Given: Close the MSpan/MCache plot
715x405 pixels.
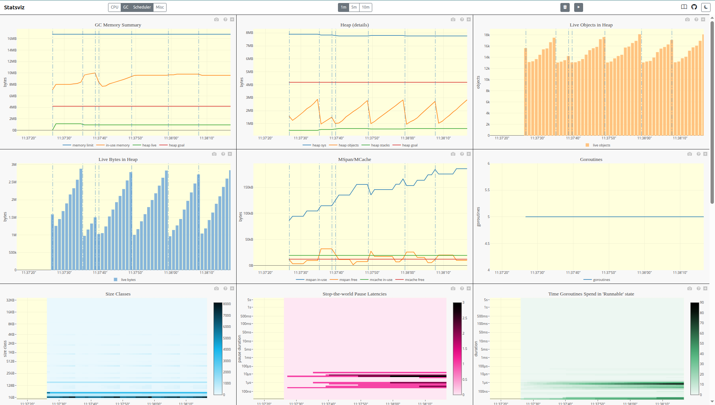Looking at the screenshot, I should click(469, 154).
